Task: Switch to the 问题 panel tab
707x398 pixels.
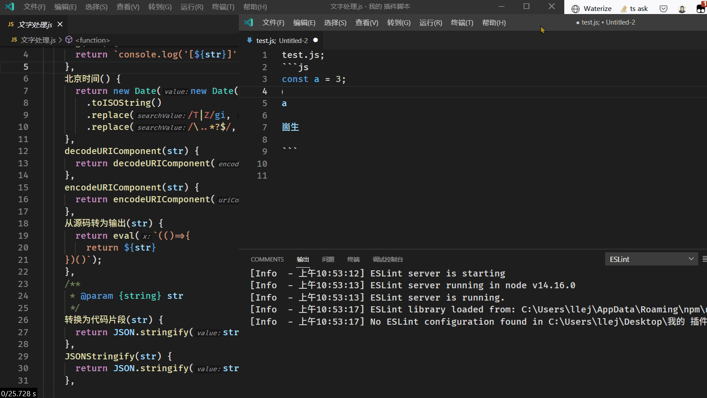Action: pos(328,259)
